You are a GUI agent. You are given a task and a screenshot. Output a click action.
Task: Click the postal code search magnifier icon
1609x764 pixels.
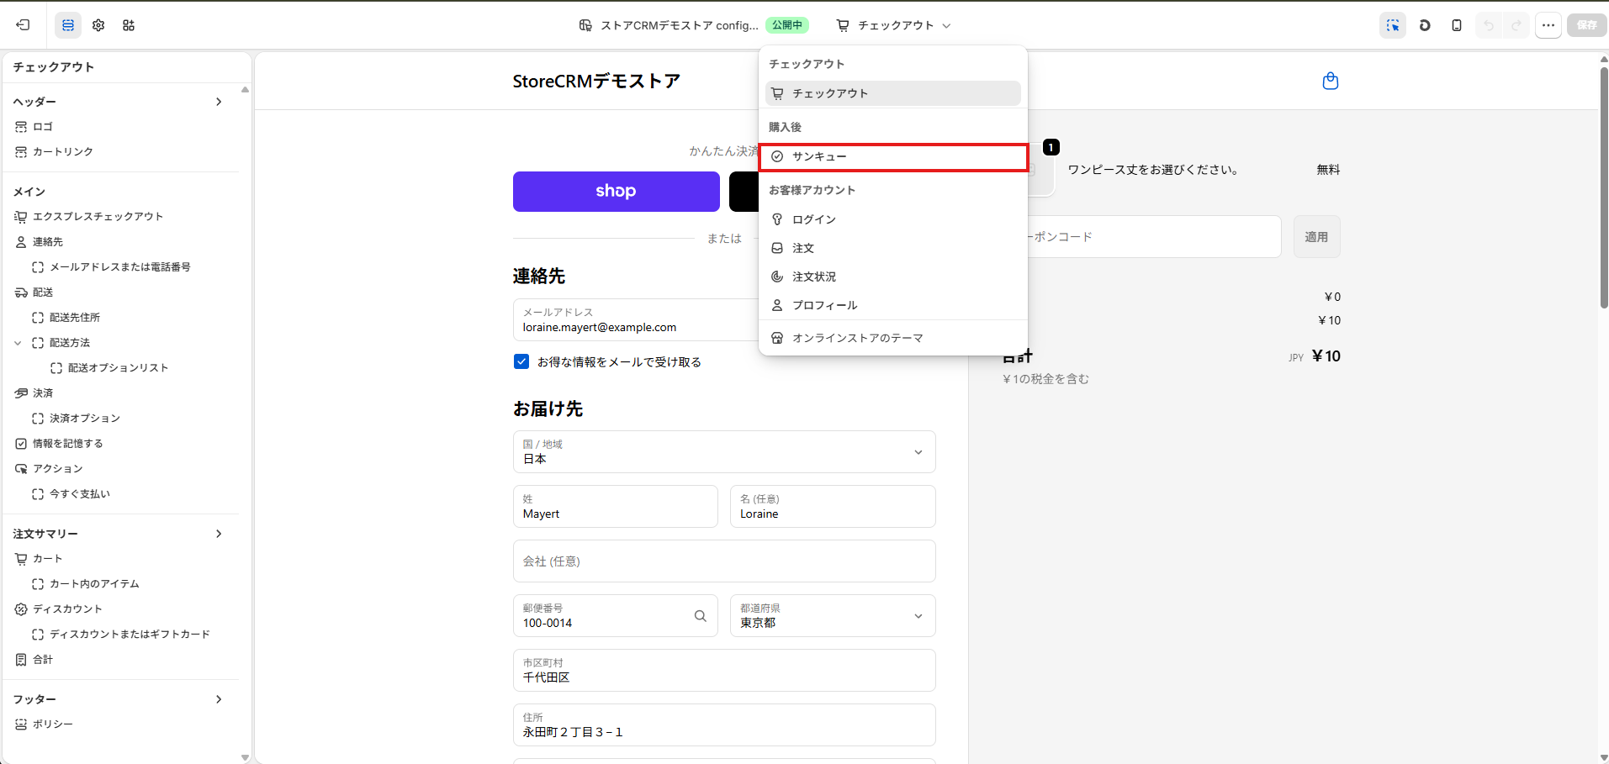(x=701, y=616)
